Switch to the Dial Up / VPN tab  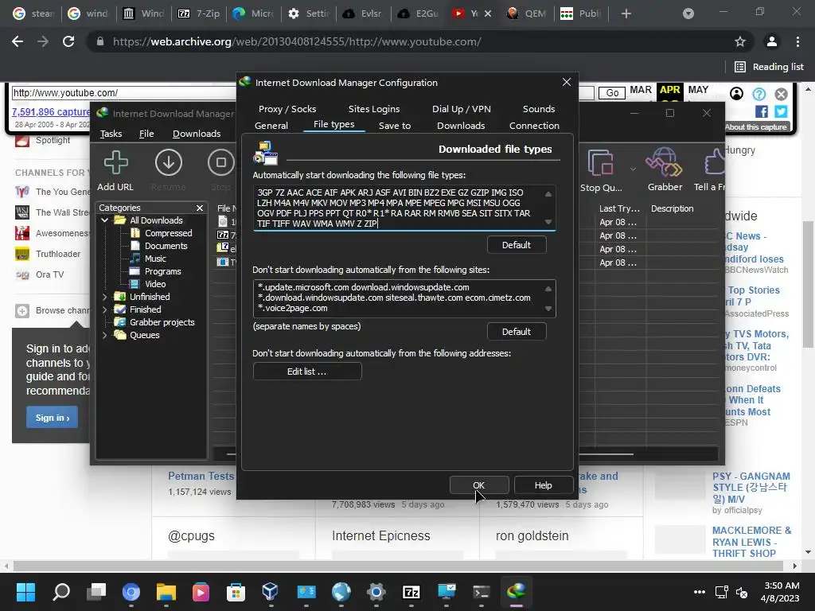tap(461, 109)
